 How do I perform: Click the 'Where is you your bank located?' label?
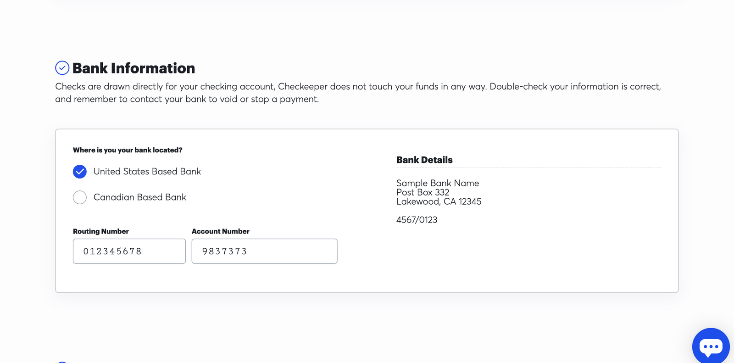(128, 150)
